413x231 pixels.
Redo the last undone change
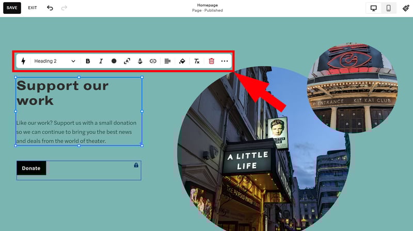click(64, 8)
